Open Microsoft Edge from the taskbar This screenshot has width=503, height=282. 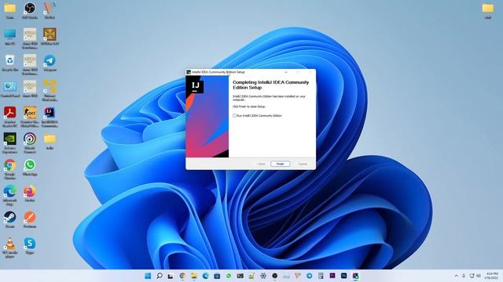(205, 276)
